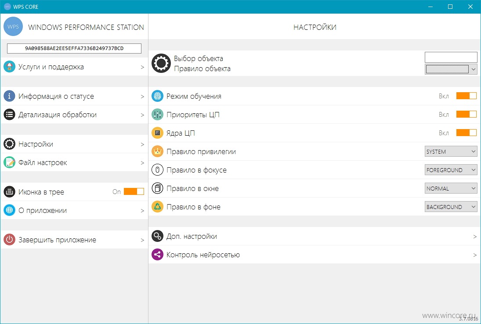The width and height of the screenshot is (481, 324).
Task: Expand chevron of Информация о статусе
Action: (x=142, y=97)
